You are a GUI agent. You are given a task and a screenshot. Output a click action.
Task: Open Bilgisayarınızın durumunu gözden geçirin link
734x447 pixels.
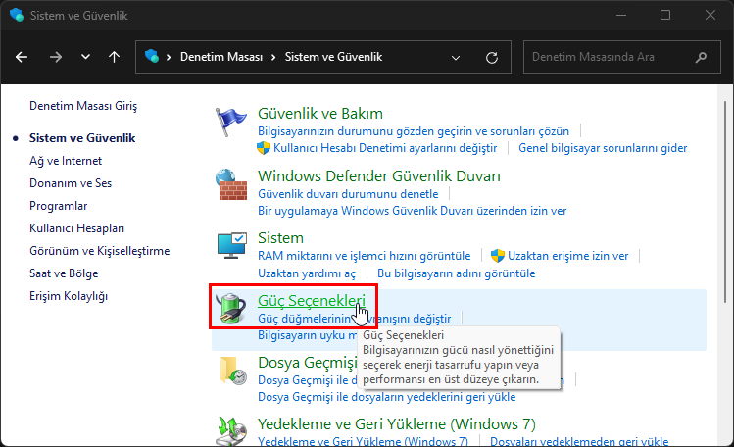click(414, 131)
